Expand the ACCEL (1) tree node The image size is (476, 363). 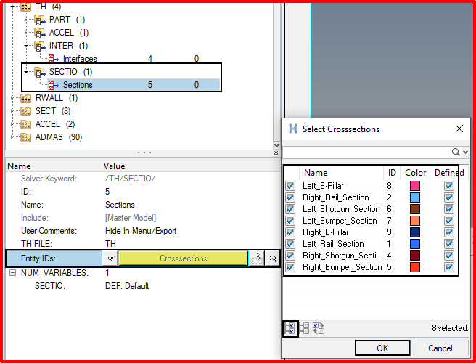27,33
